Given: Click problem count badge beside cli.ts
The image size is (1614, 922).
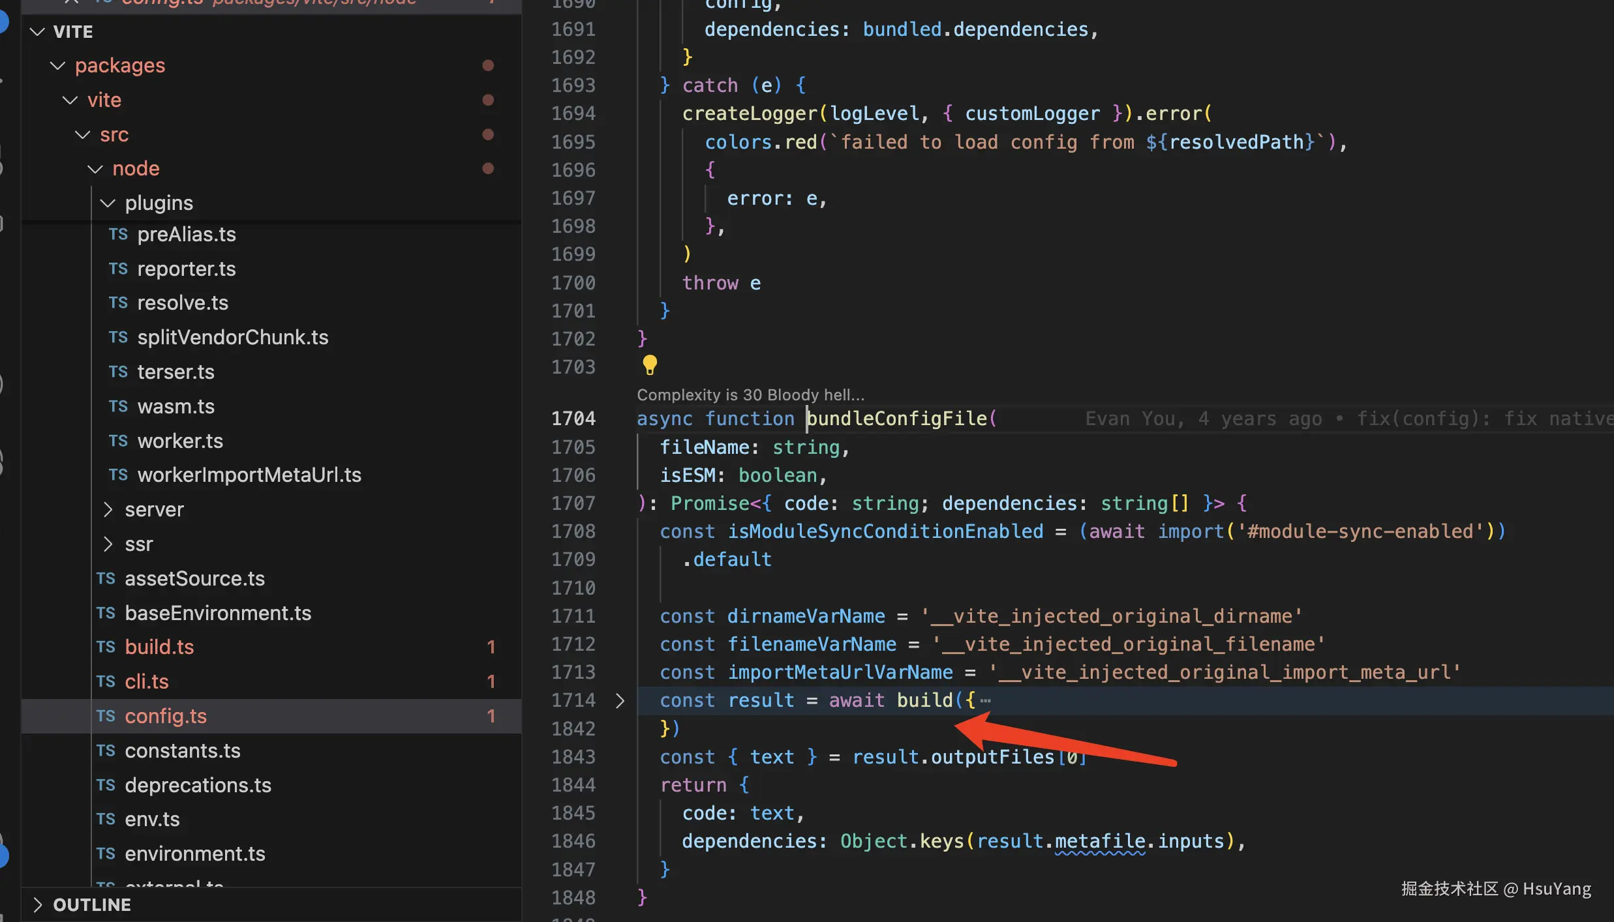Looking at the screenshot, I should tap(491, 681).
